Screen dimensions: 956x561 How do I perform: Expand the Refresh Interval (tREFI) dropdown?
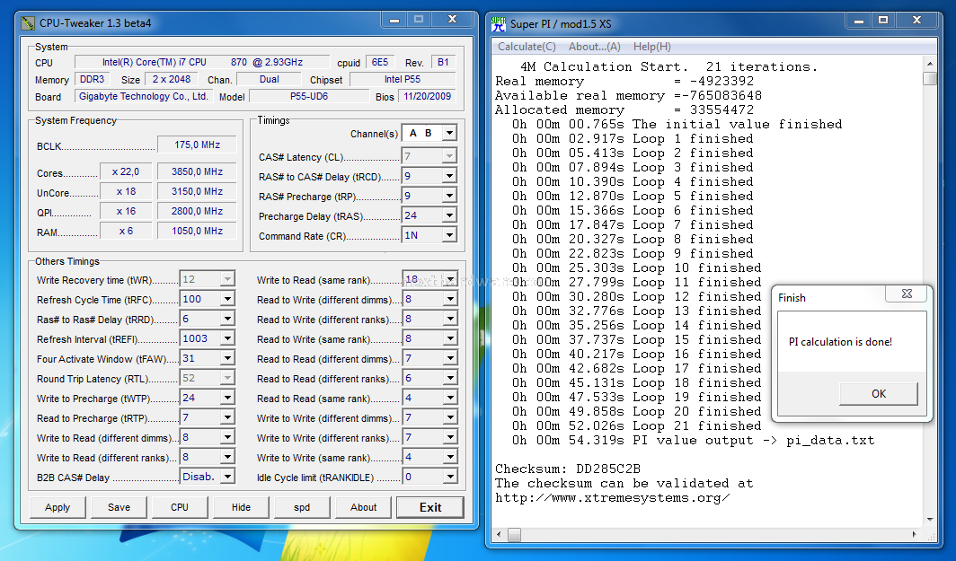(x=227, y=338)
